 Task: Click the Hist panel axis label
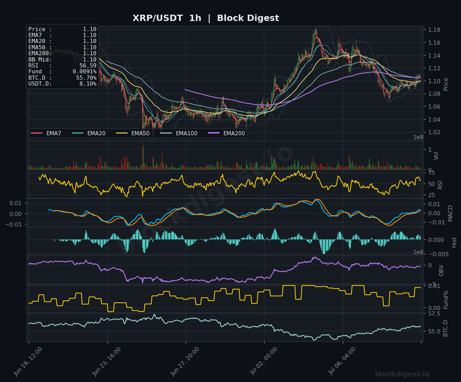pyautogui.click(x=454, y=242)
